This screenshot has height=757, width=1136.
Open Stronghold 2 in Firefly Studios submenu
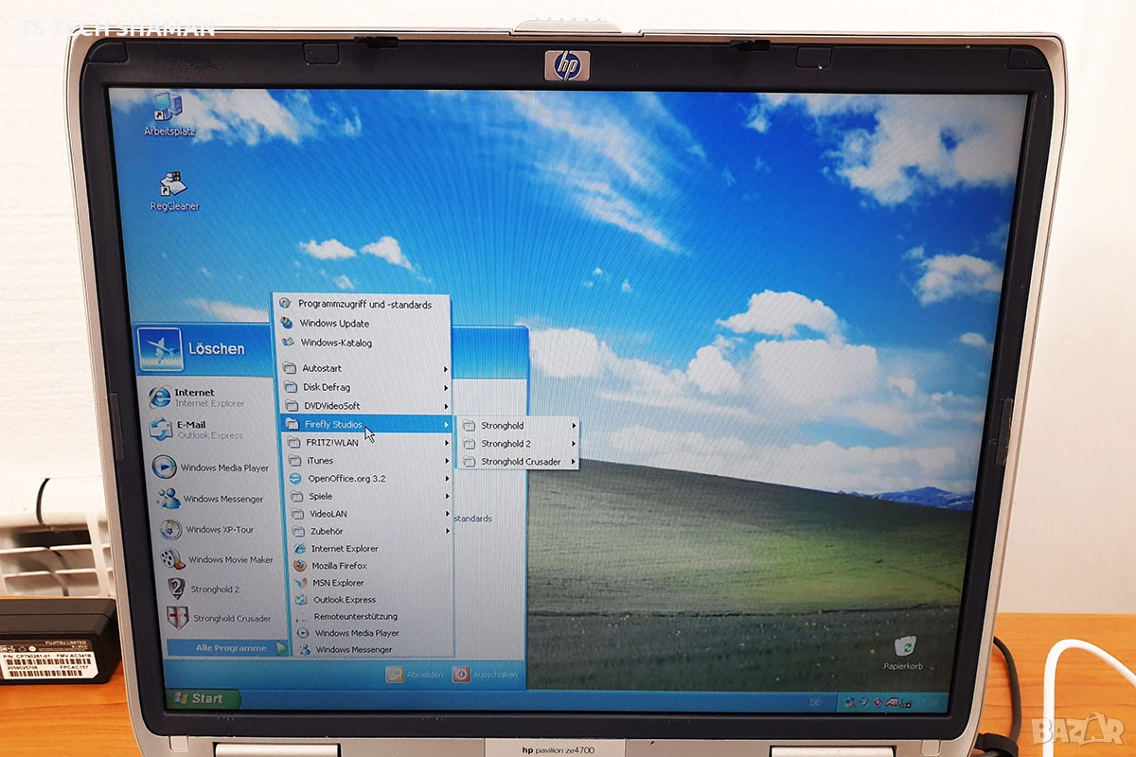[519, 444]
